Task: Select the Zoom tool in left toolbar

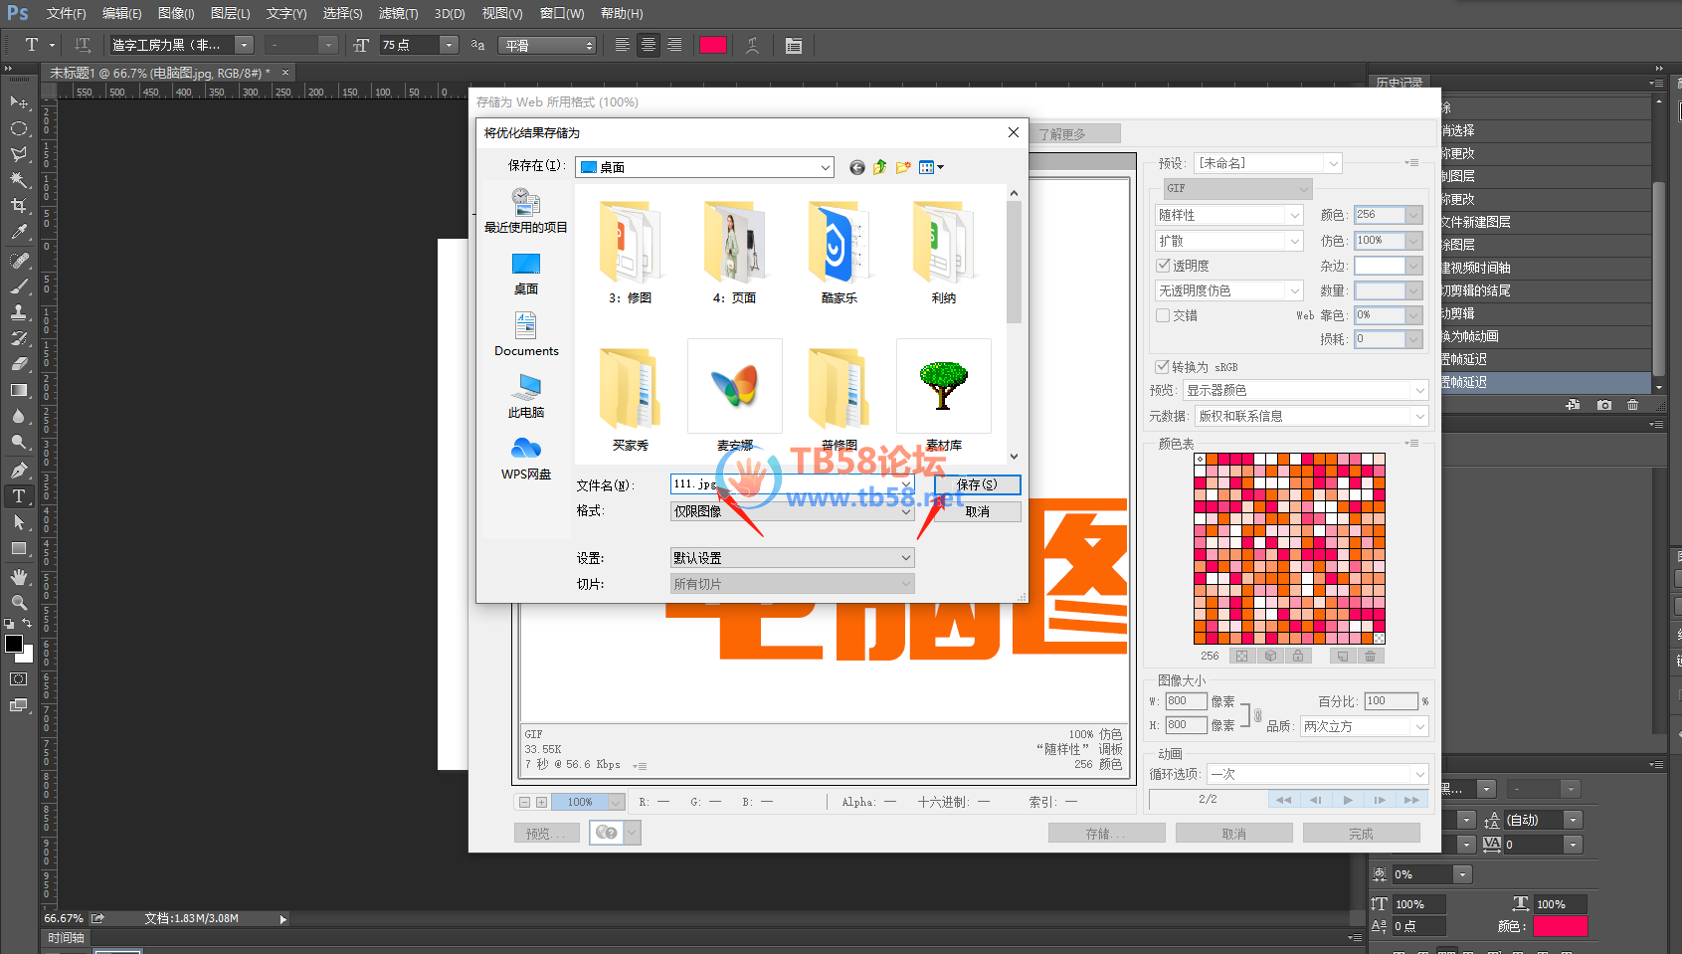Action: 19,603
